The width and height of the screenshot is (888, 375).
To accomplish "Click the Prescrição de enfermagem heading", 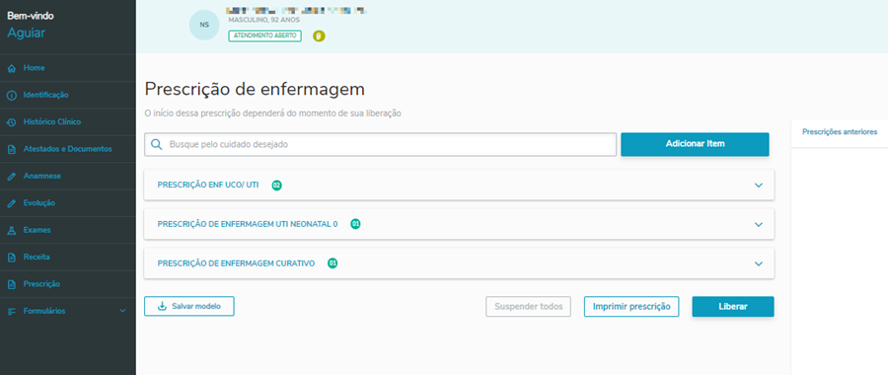I will 255,90.
